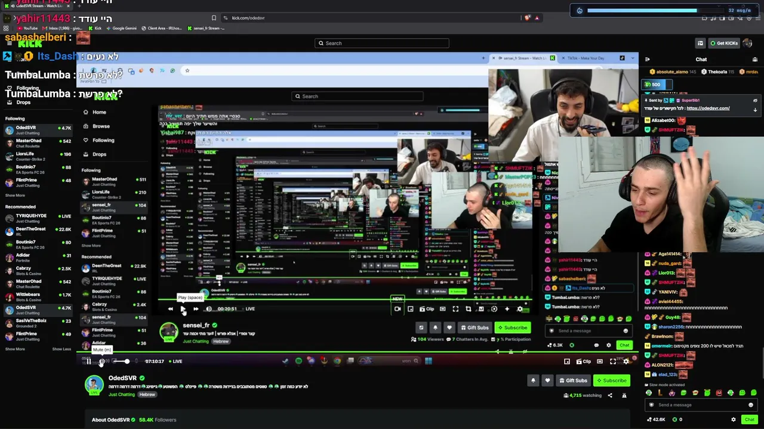Open the Kick hamburger menu icon
This screenshot has width=764, height=429.
[9, 43]
